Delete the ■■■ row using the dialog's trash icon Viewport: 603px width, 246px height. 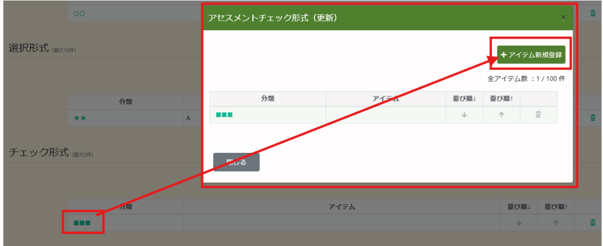point(538,115)
